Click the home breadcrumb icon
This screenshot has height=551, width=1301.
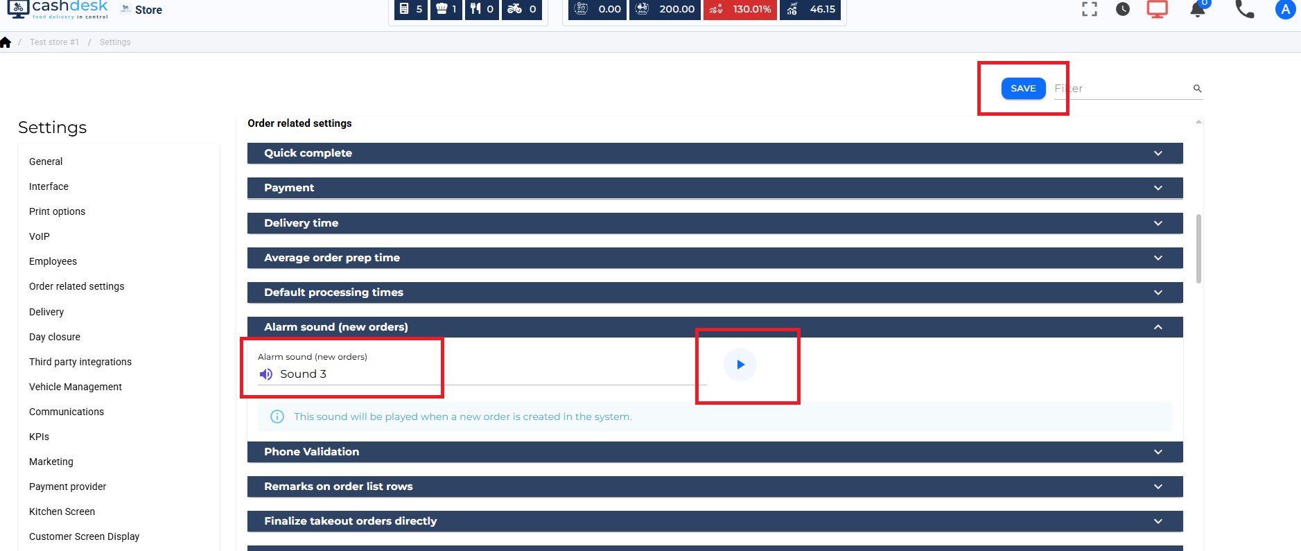pos(6,42)
